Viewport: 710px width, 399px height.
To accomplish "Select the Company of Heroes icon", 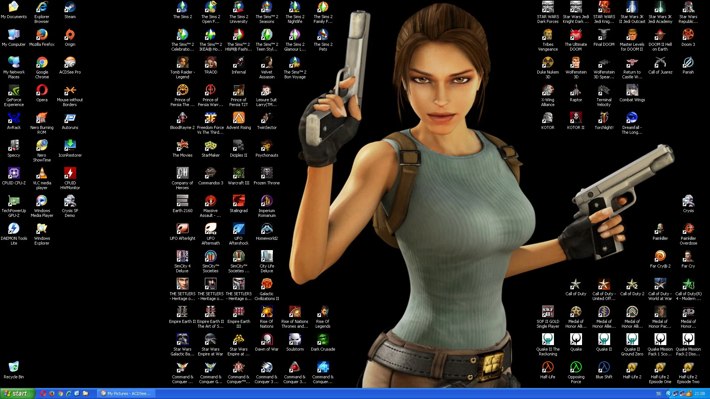I will (182, 179).
